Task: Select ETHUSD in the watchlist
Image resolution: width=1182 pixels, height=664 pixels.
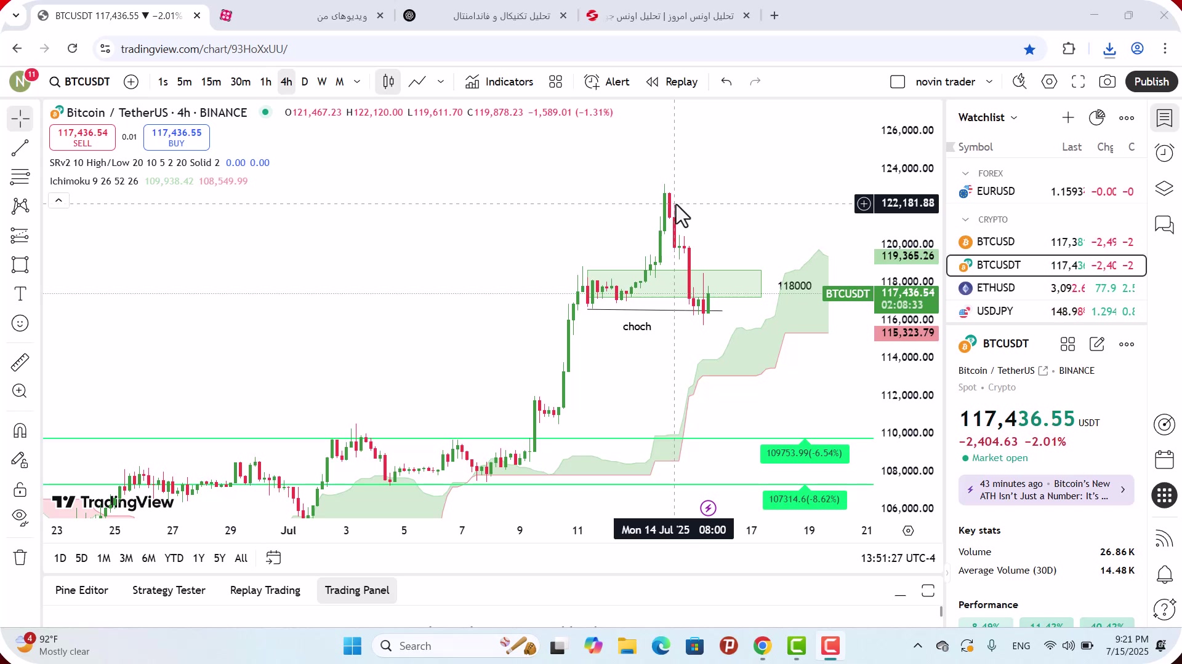Action: (1047, 288)
